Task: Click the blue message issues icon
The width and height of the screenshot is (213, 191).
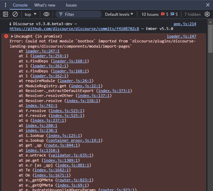Action: 172,14
